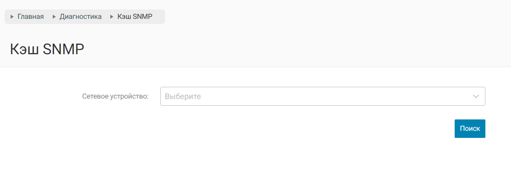Return to the Диагностика section
Screen dimensions: 511x176
[80, 17]
